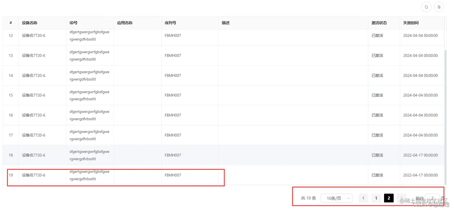Click the jump-to page input field
This screenshot has width=454, height=210.
coord(432,198)
